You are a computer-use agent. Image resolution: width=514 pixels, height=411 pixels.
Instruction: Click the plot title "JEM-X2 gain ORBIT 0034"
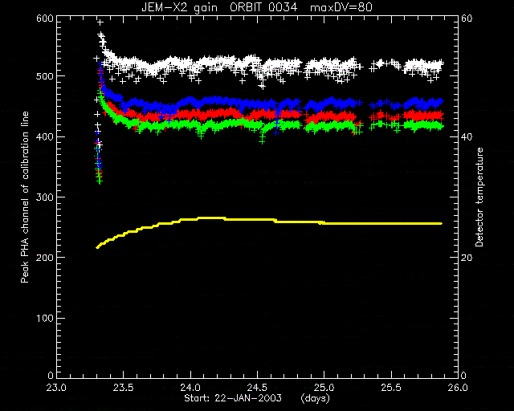219,7
